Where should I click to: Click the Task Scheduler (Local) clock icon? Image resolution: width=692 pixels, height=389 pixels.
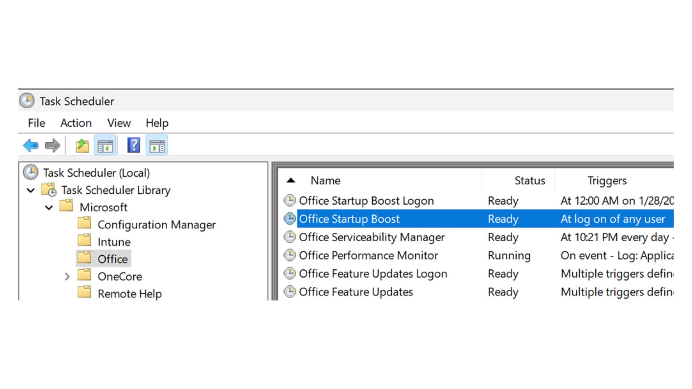[x=31, y=172]
